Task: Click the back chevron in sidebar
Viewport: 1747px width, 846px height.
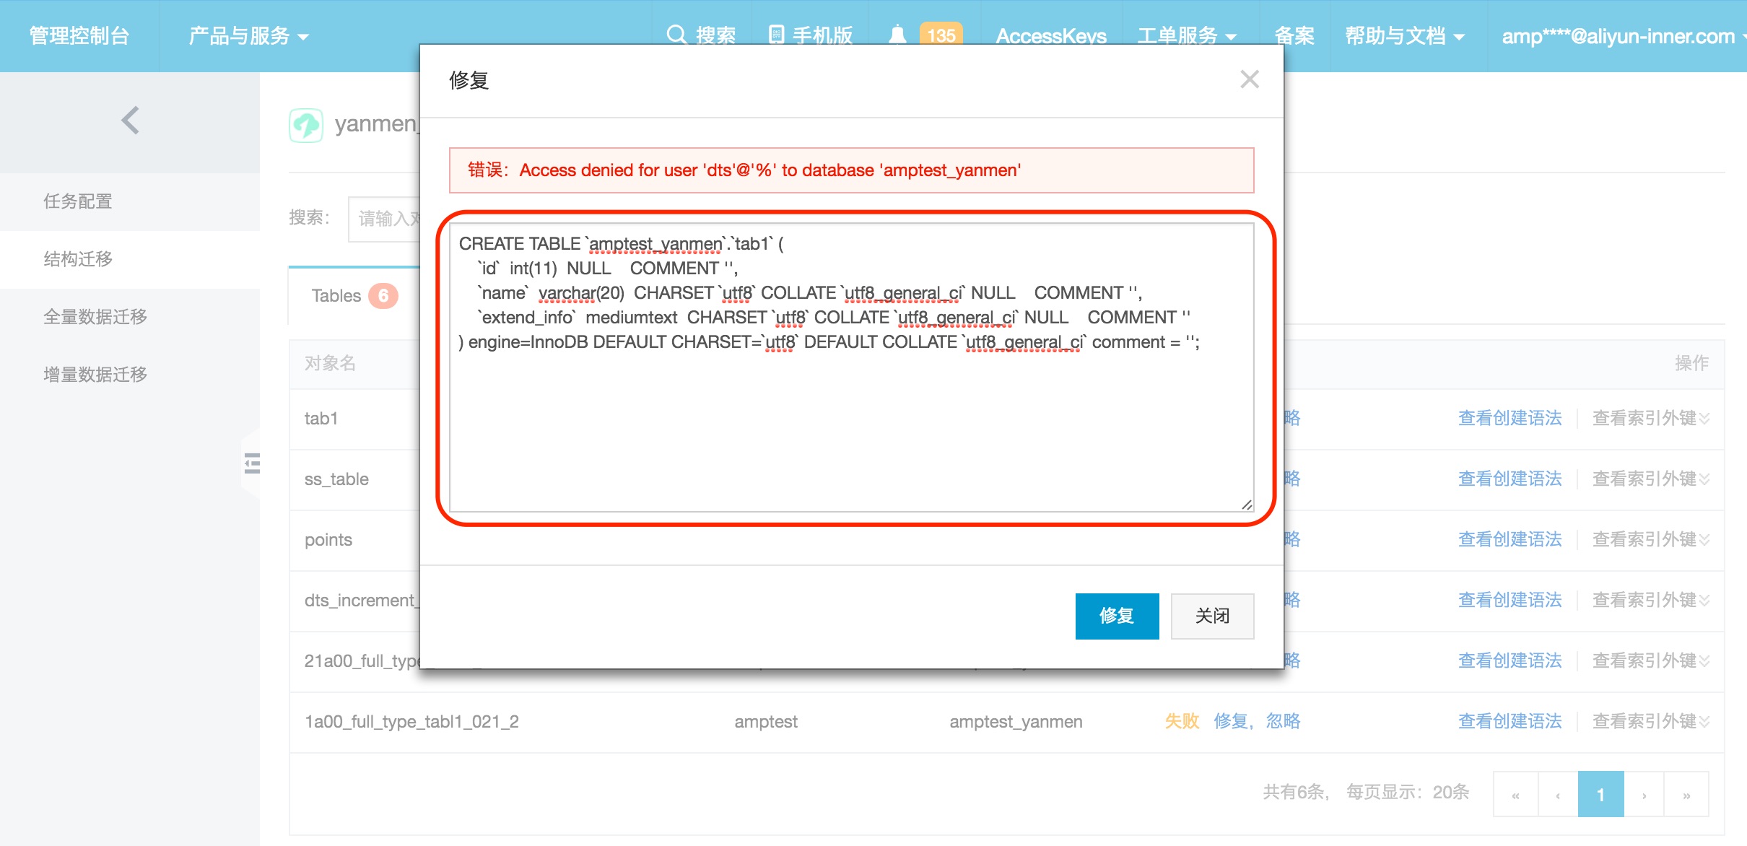Action: click(x=130, y=121)
